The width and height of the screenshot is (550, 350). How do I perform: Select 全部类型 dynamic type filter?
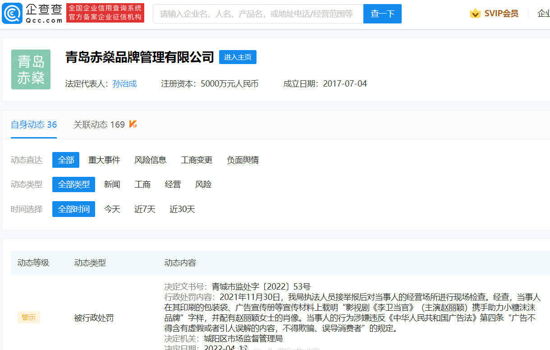[x=73, y=184]
